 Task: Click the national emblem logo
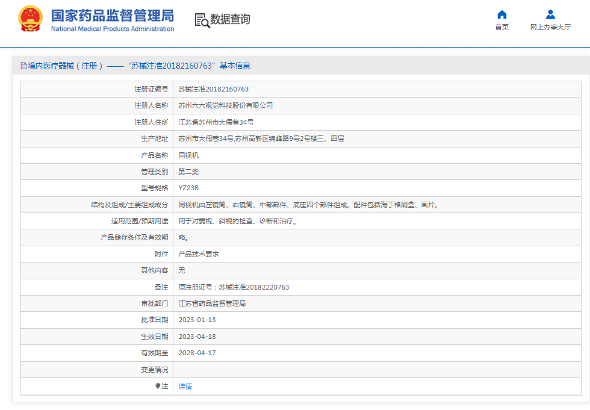point(30,19)
